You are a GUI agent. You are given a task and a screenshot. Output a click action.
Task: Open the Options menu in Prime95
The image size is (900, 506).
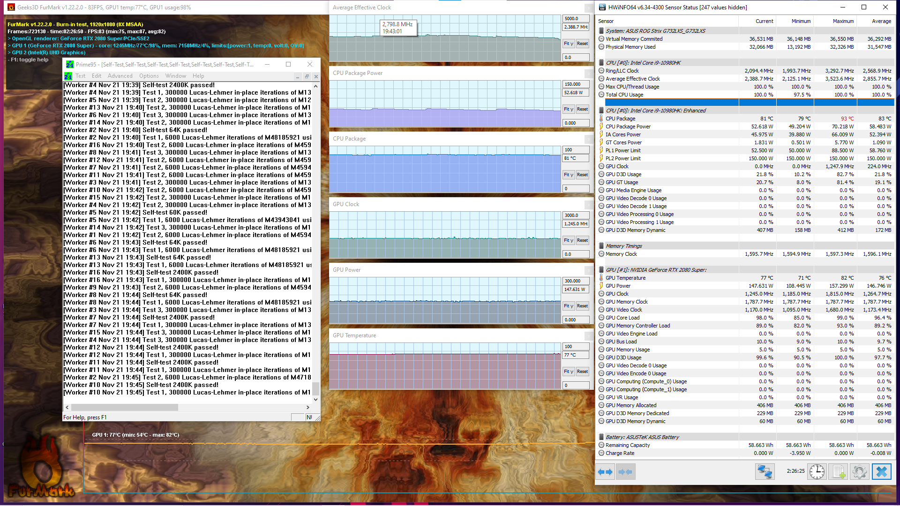point(149,76)
